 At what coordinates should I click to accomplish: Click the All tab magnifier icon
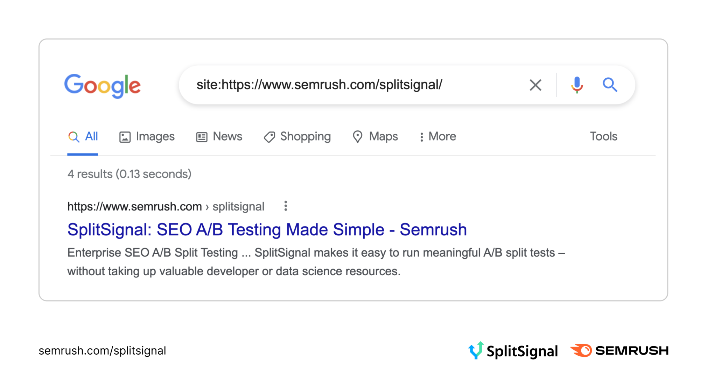coord(73,137)
